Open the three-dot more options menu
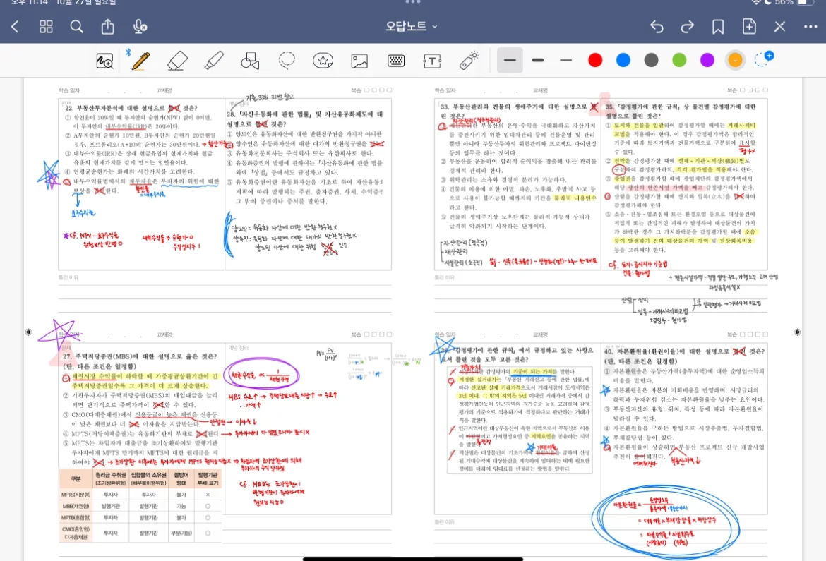826x561 pixels. tap(810, 26)
